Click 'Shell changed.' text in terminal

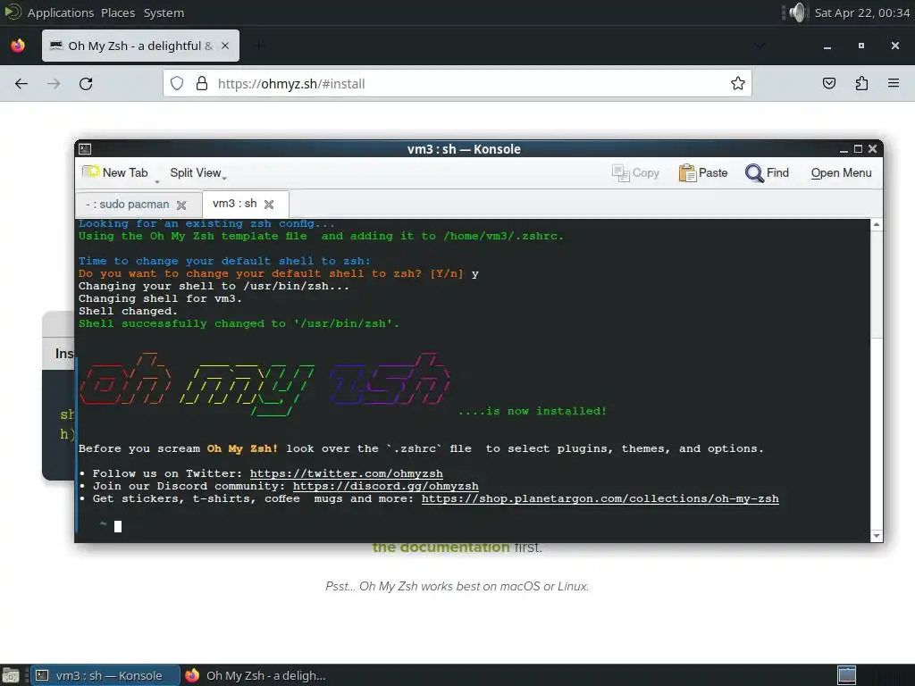coord(128,311)
